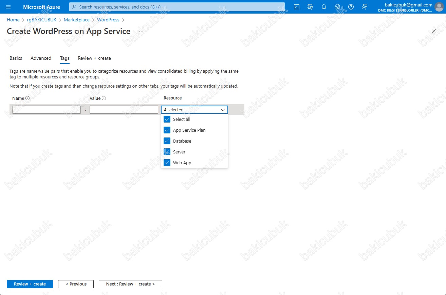Viewport: 446px width, 295px height.
Task: Open WordPress breadcrumb link
Action: pyautogui.click(x=108, y=20)
